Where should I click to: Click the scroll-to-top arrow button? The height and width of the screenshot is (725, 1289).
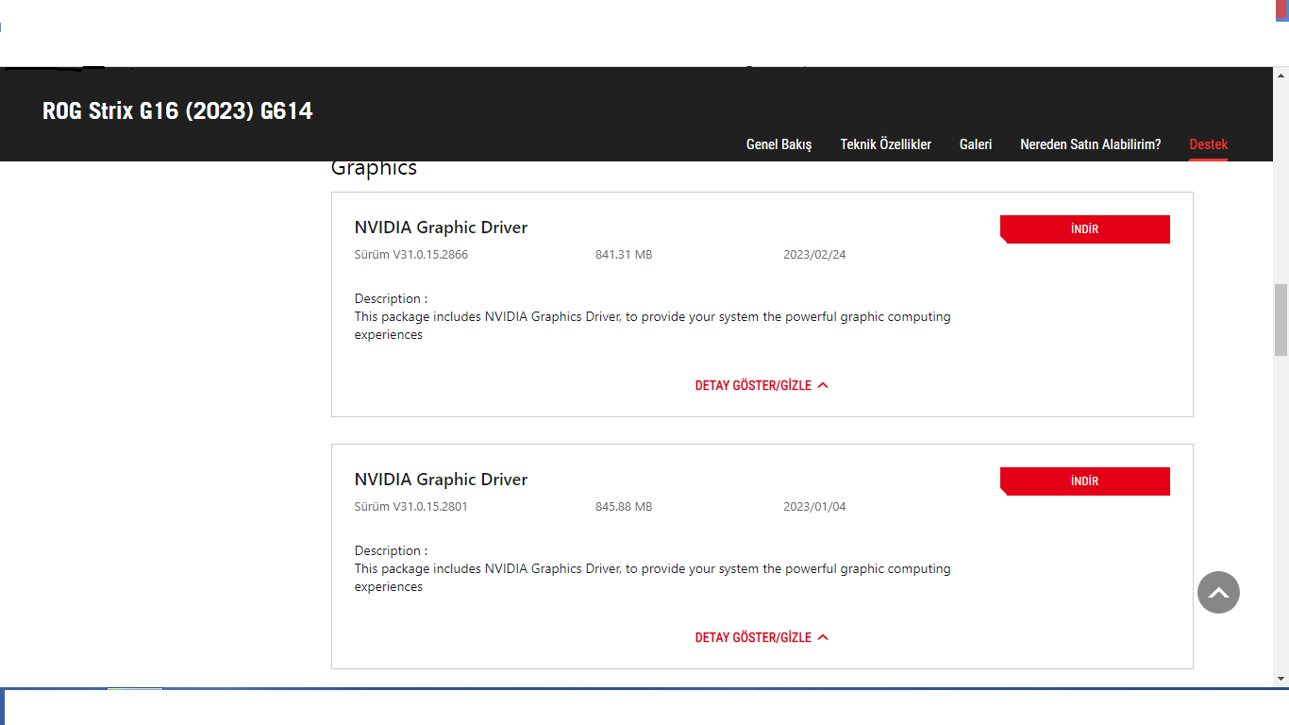click(x=1218, y=593)
